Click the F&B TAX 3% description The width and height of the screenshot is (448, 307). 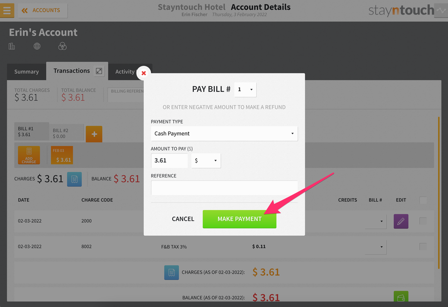click(x=174, y=247)
